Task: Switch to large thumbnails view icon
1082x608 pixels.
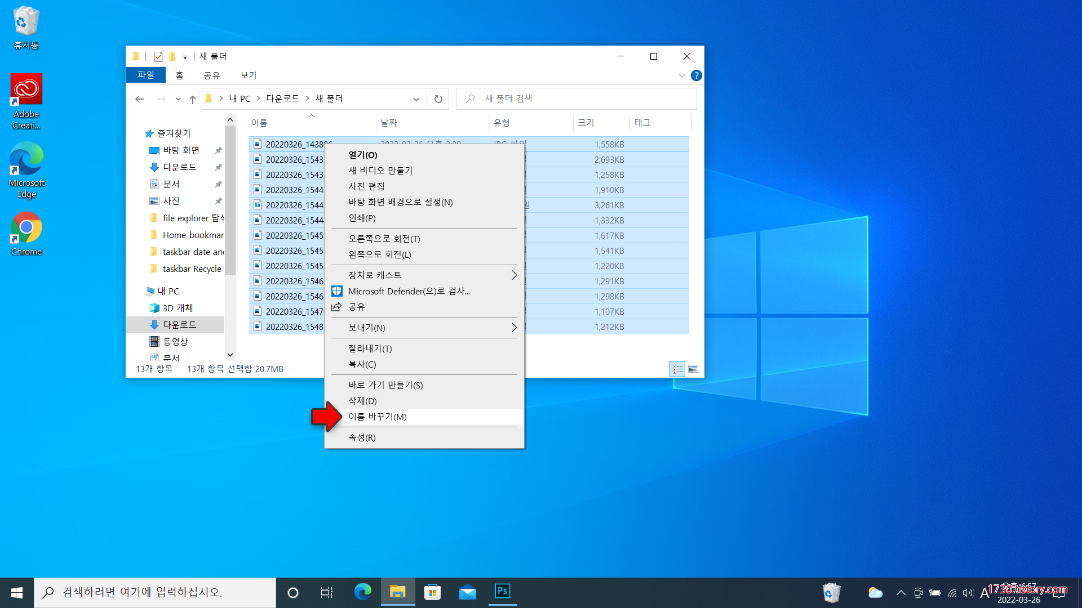Action: coord(693,369)
